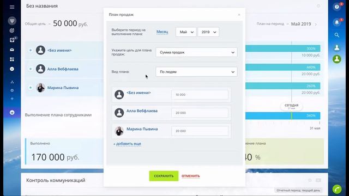
Task: Open Алла Вебфлаева name link in dialog
Action: point(142,111)
